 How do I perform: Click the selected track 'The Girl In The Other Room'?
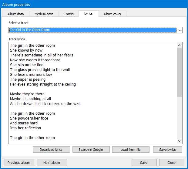pyautogui.click(x=93, y=30)
